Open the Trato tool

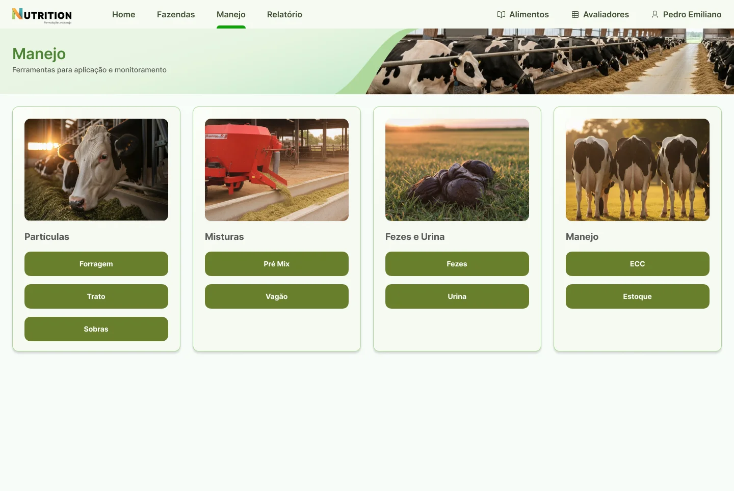[96, 296]
